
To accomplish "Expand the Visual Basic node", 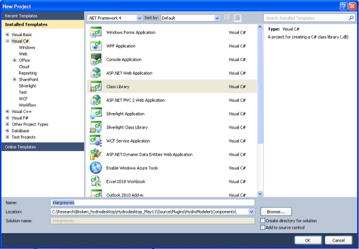I will coord(7,35).
